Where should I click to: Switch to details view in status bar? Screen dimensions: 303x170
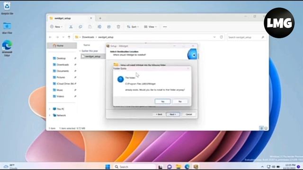(261, 128)
